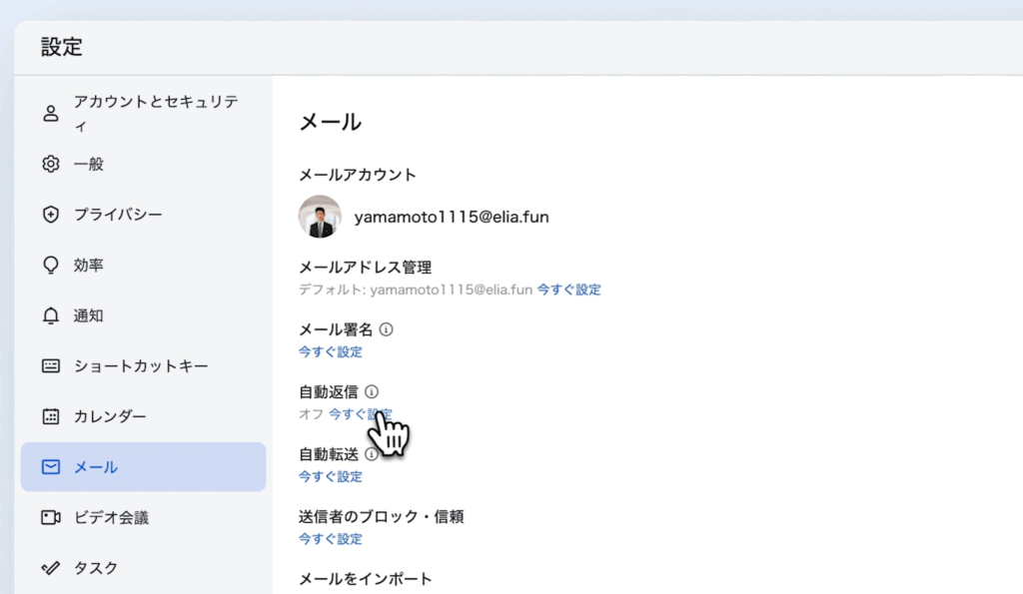Click the info icon next to 自動返信
Image resolution: width=1023 pixels, height=594 pixels.
(372, 392)
